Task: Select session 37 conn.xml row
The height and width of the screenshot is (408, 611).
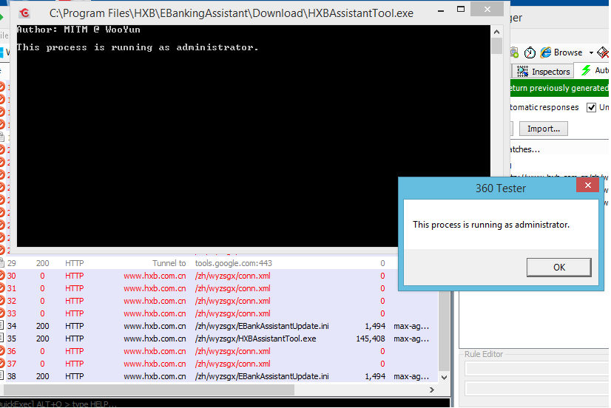Action: pyautogui.click(x=218, y=364)
